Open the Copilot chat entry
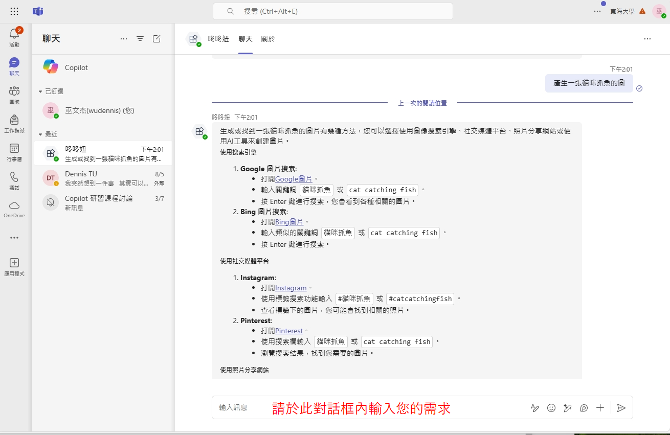 (103, 67)
